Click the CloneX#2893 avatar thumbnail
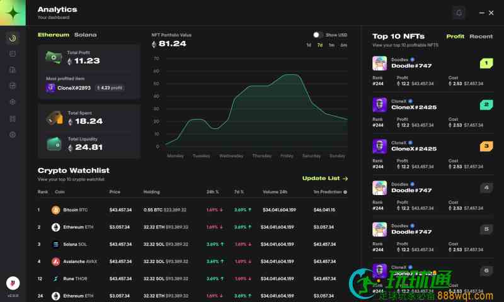The image size is (504, 302). tap(50, 87)
